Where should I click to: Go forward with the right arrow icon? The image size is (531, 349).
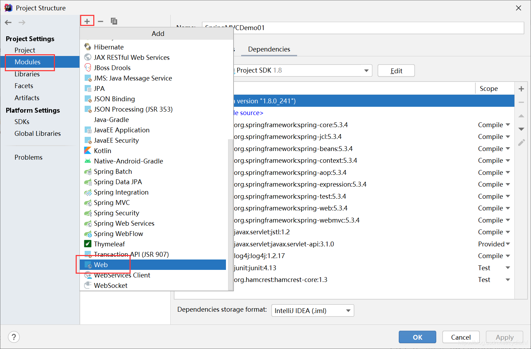(22, 22)
